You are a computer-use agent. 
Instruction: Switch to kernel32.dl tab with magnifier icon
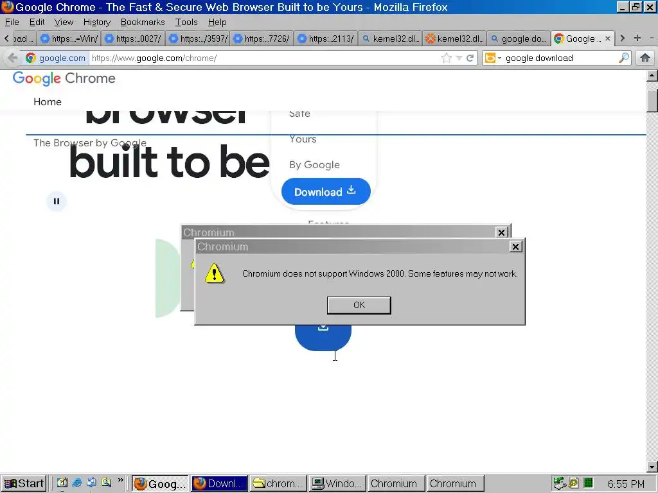pyautogui.click(x=390, y=39)
